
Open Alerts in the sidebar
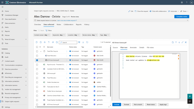pyautogui.click(x=7, y=27)
